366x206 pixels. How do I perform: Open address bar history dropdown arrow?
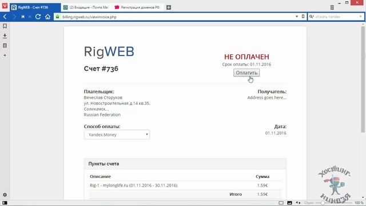tap(297, 17)
